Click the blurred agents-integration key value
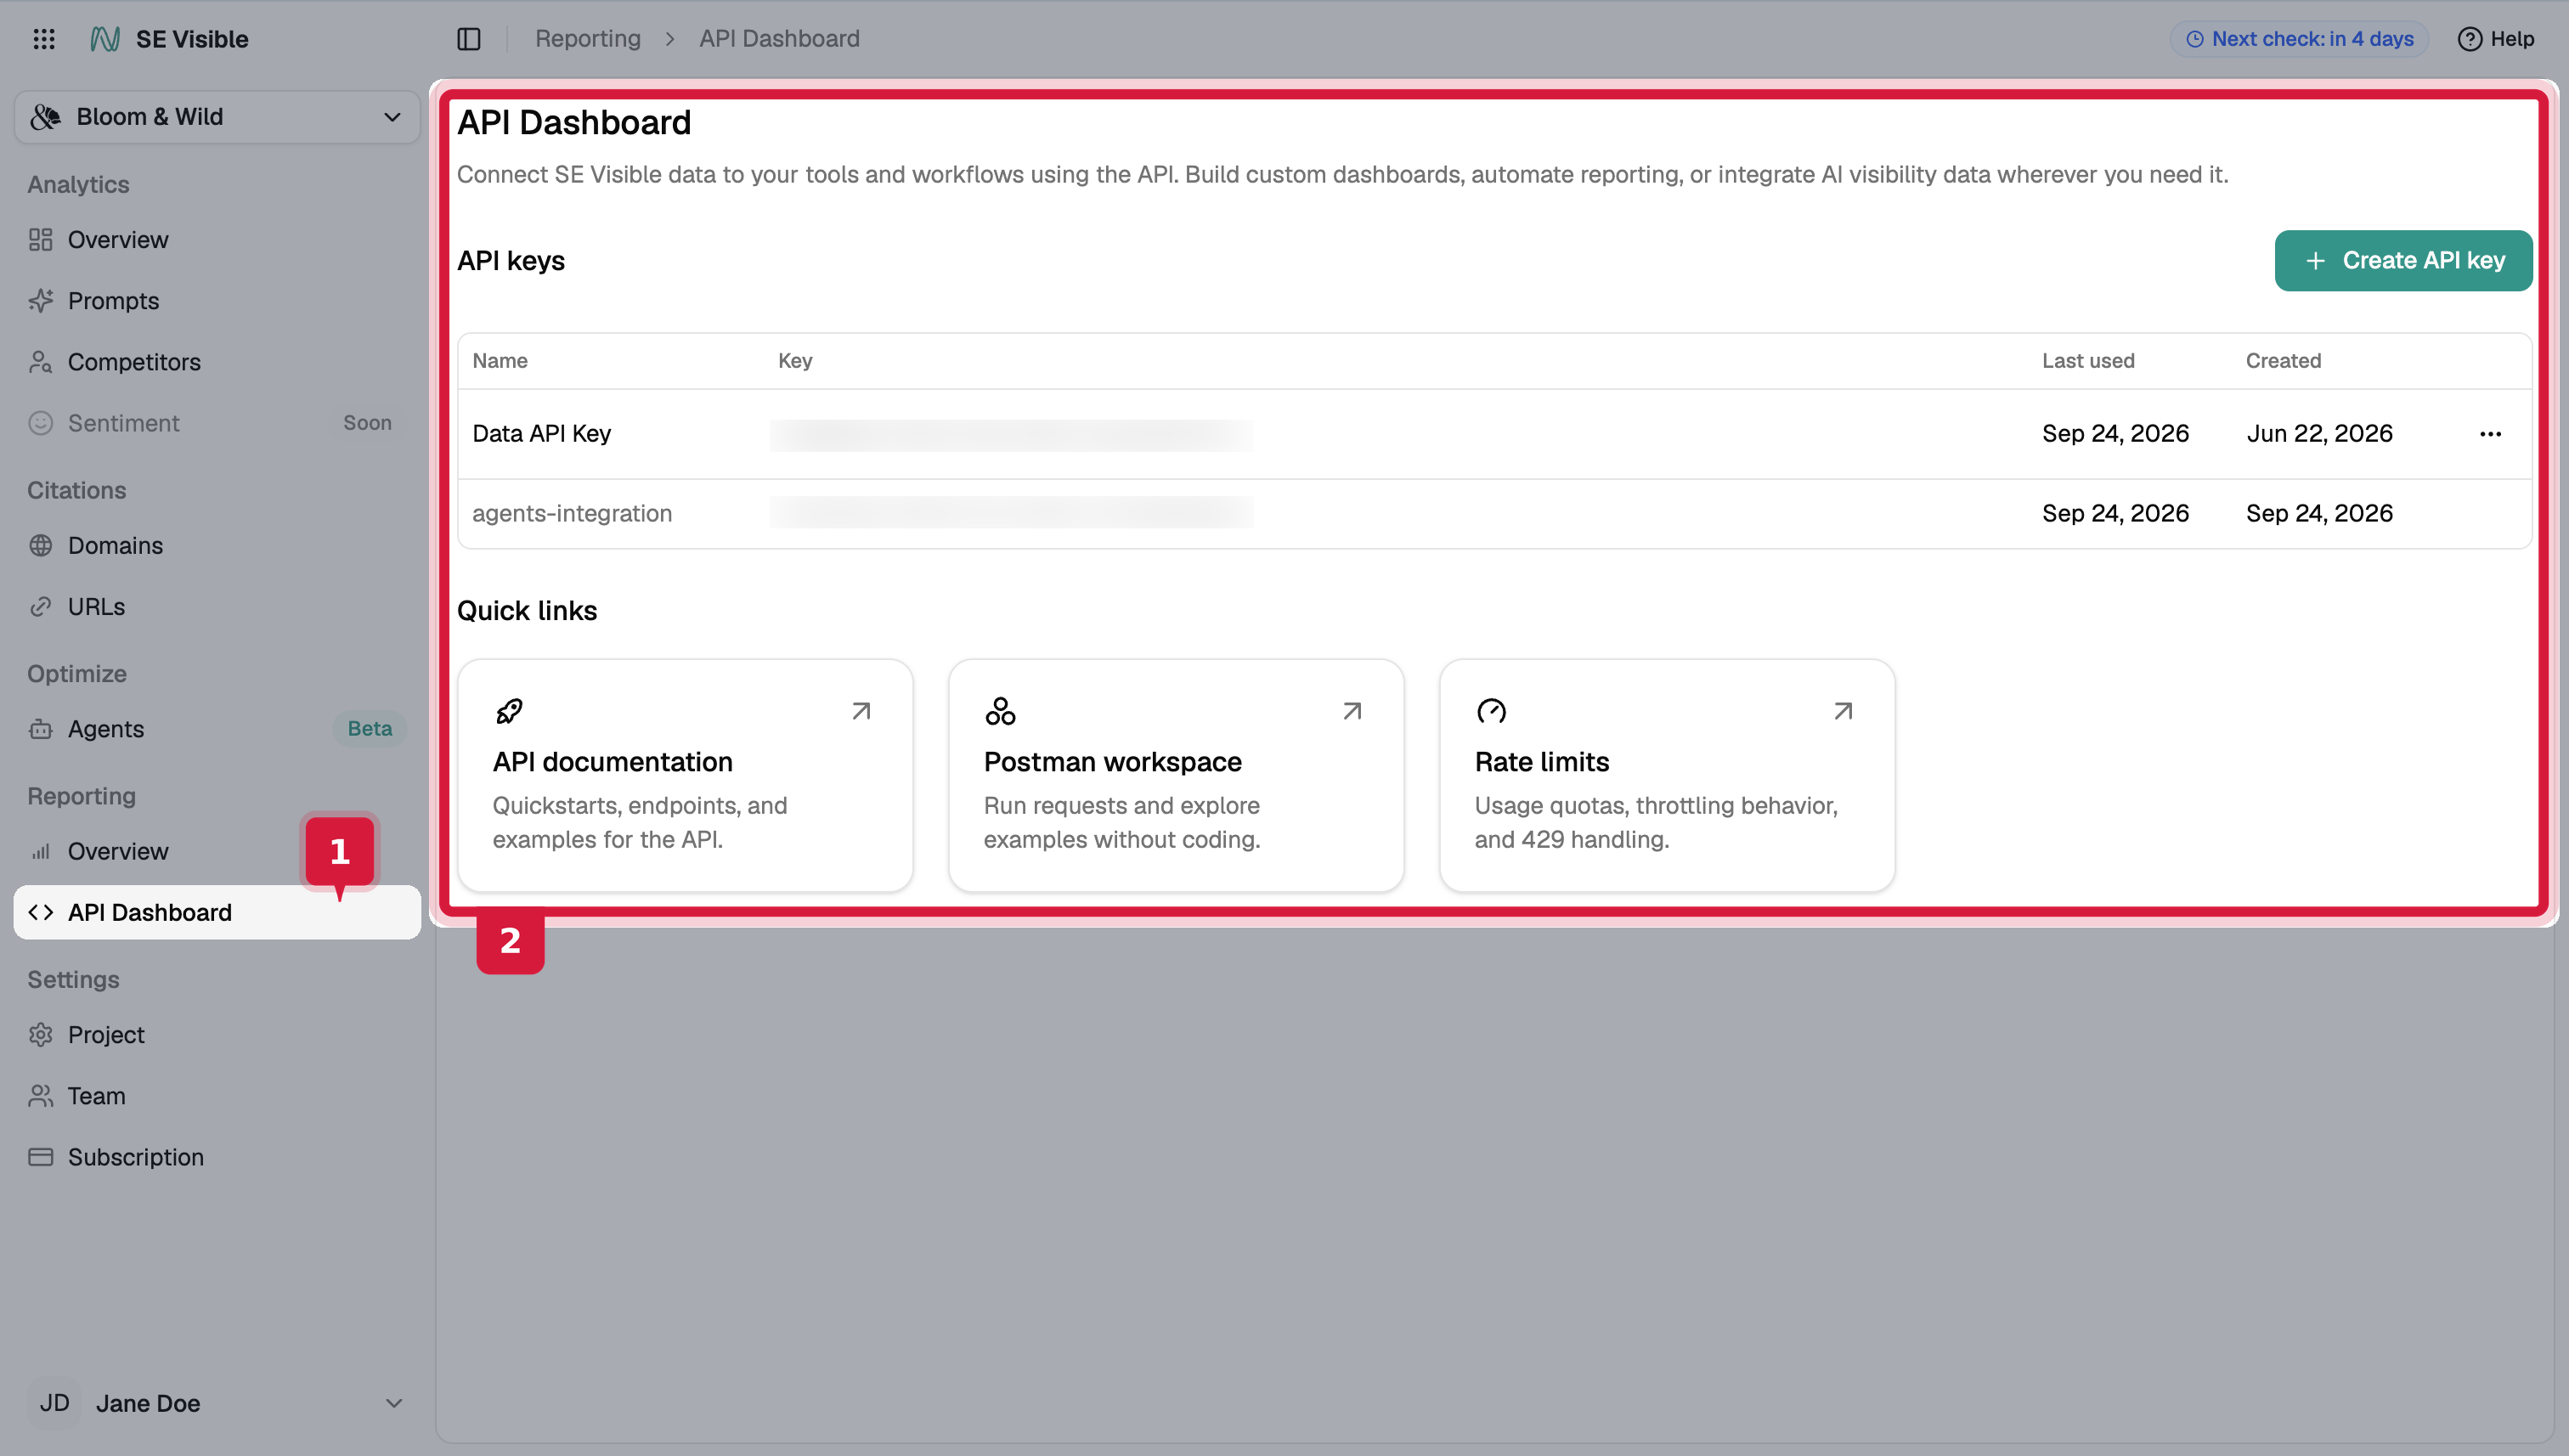This screenshot has width=2569, height=1456. tap(1010, 512)
